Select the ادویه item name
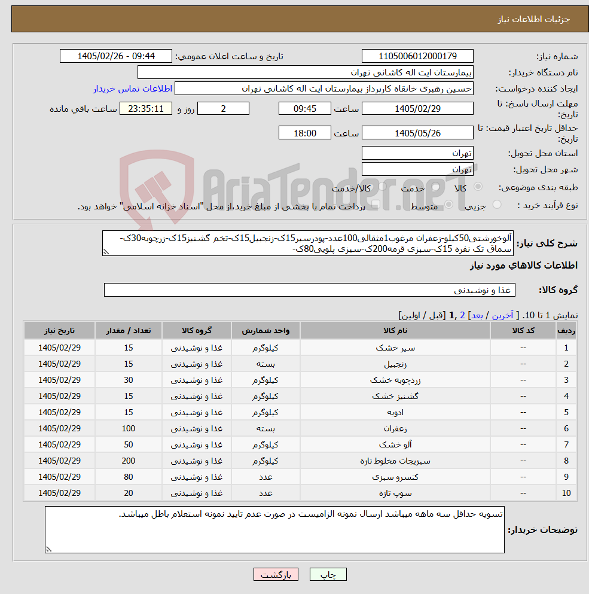 coord(395,412)
